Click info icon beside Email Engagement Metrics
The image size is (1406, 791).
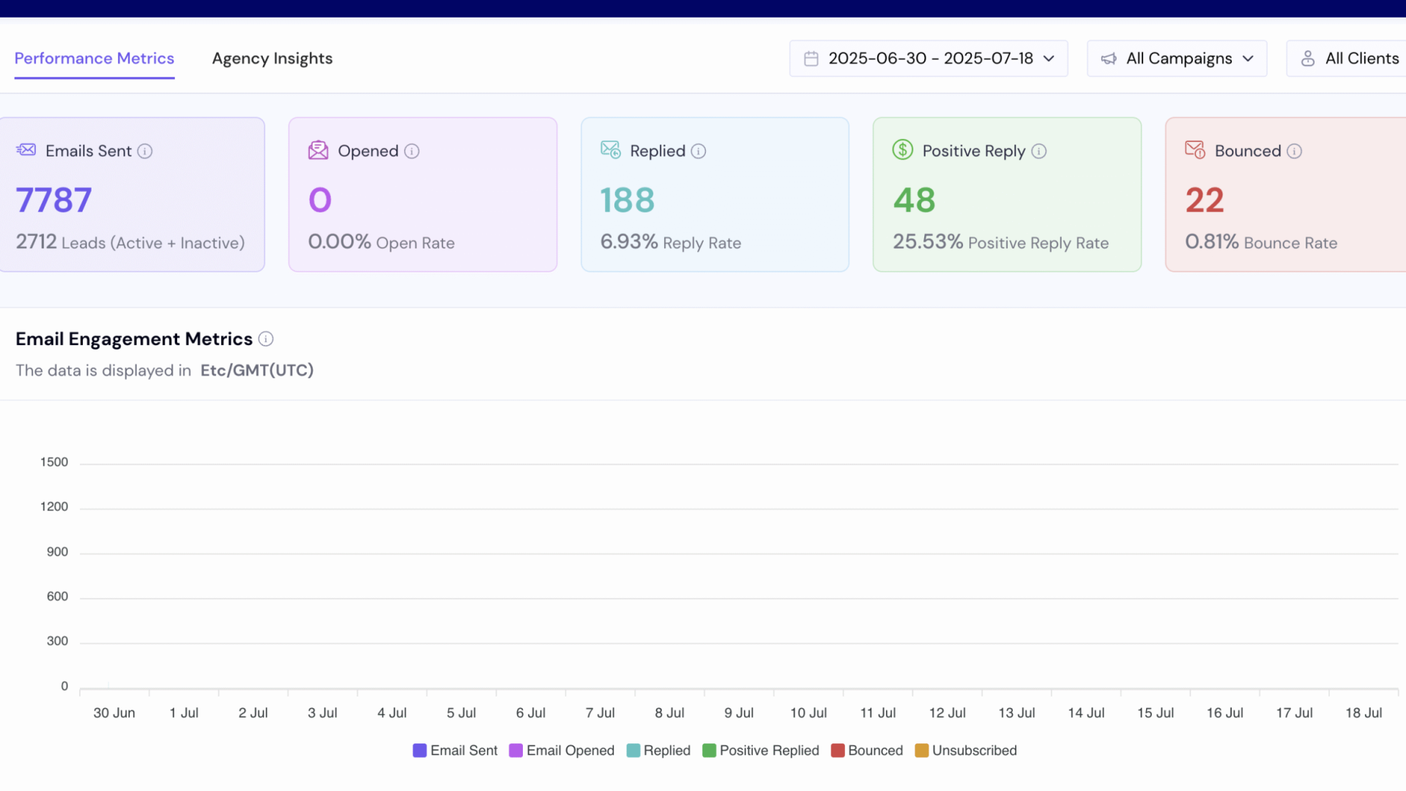pyautogui.click(x=266, y=339)
